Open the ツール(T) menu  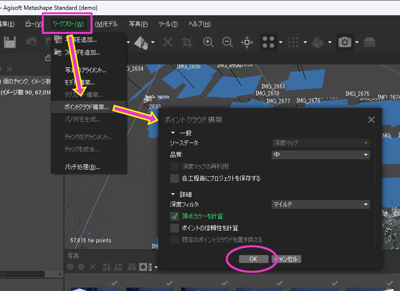(168, 24)
